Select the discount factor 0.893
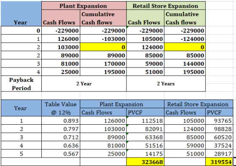Viewport: 236px width, 166px height. tap(61, 120)
